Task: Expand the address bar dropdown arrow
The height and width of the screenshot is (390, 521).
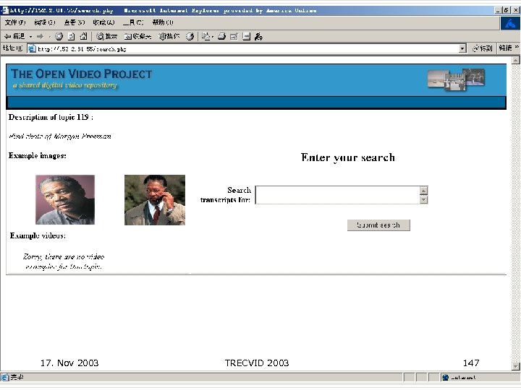Action: tap(462, 49)
